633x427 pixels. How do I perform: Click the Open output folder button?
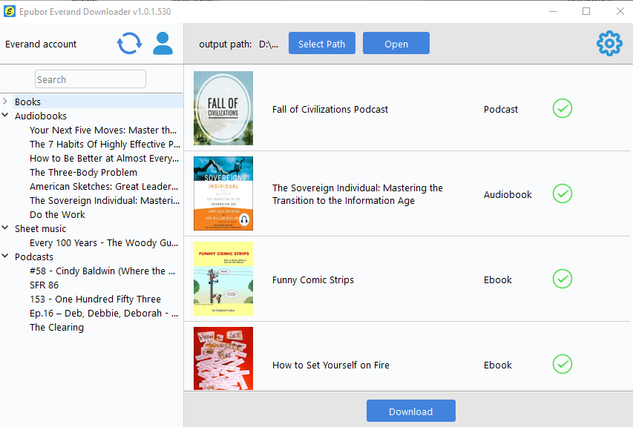pyautogui.click(x=396, y=44)
